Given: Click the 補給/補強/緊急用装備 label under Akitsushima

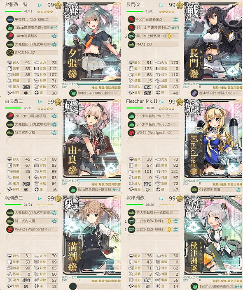Looking at the screenshot, I should (x=227, y=281).
